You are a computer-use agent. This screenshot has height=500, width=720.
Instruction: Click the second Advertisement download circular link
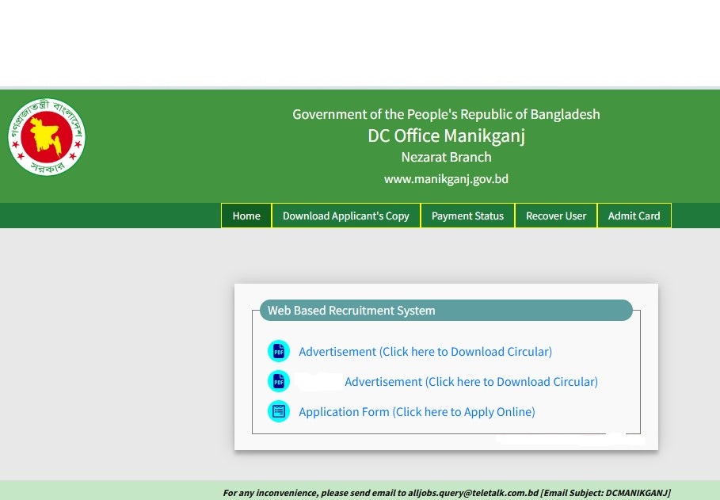pyautogui.click(x=470, y=381)
